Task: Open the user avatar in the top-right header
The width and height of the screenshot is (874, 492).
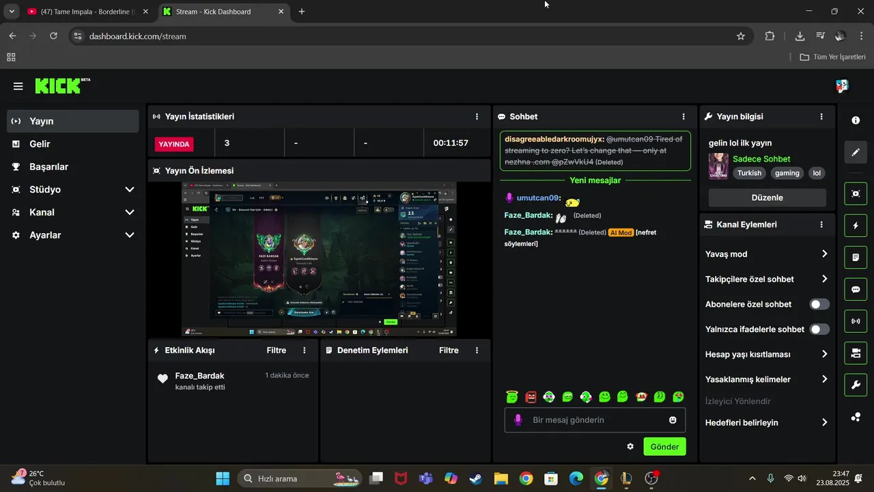Action: point(842,86)
